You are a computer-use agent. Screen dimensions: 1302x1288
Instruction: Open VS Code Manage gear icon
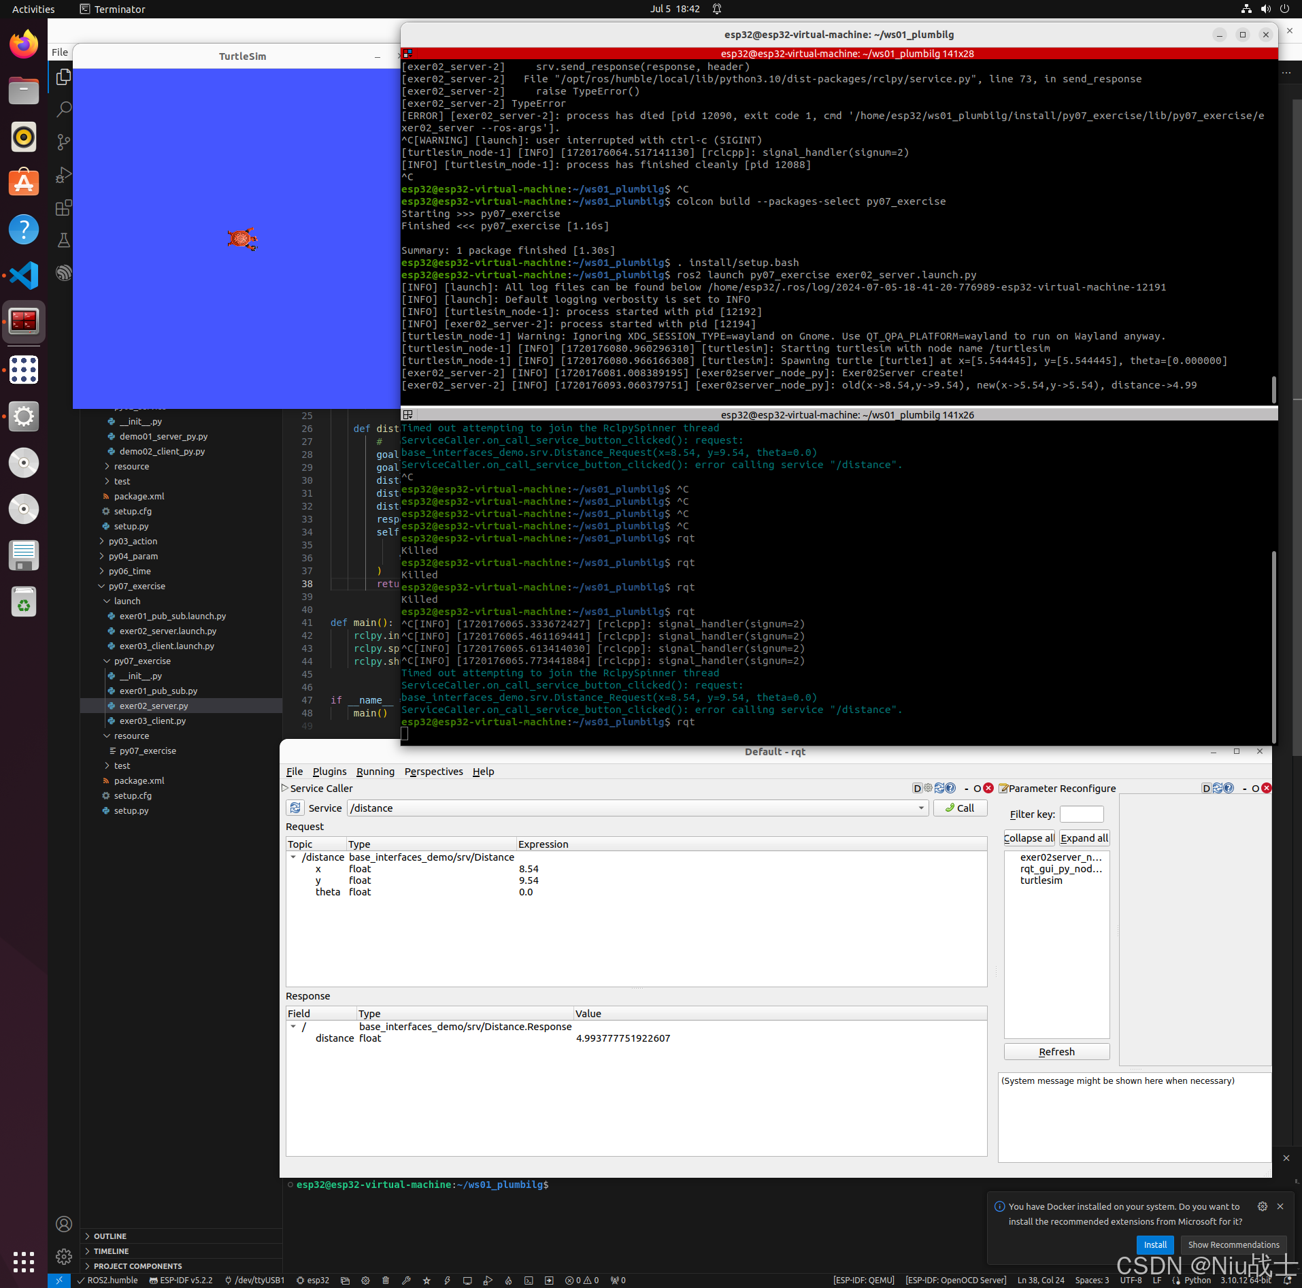64,1257
